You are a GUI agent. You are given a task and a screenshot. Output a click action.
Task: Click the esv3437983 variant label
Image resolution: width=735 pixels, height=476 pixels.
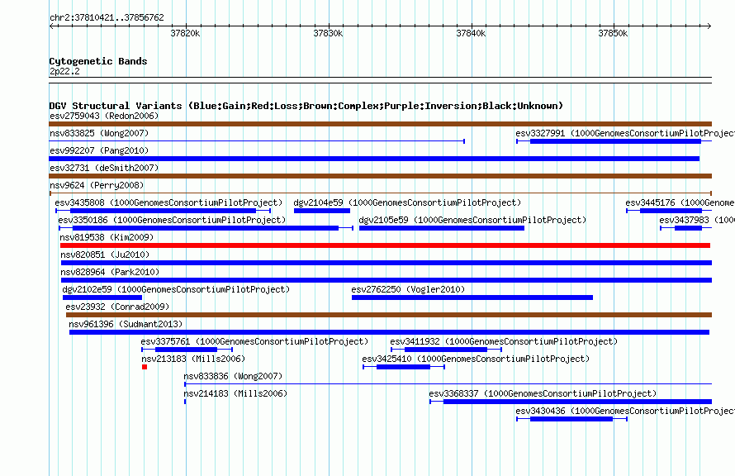point(697,220)
